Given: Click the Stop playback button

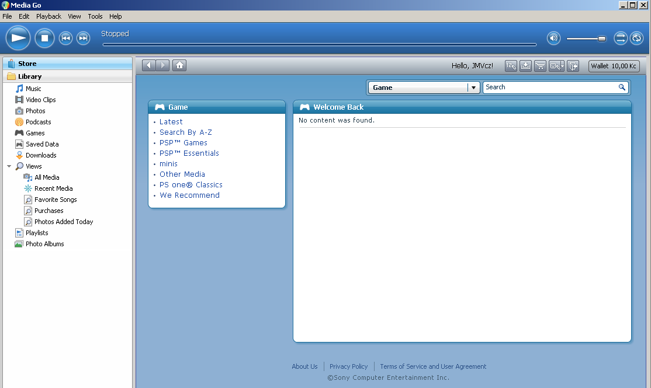Looking at the screenshot, I should click(44, 38).
